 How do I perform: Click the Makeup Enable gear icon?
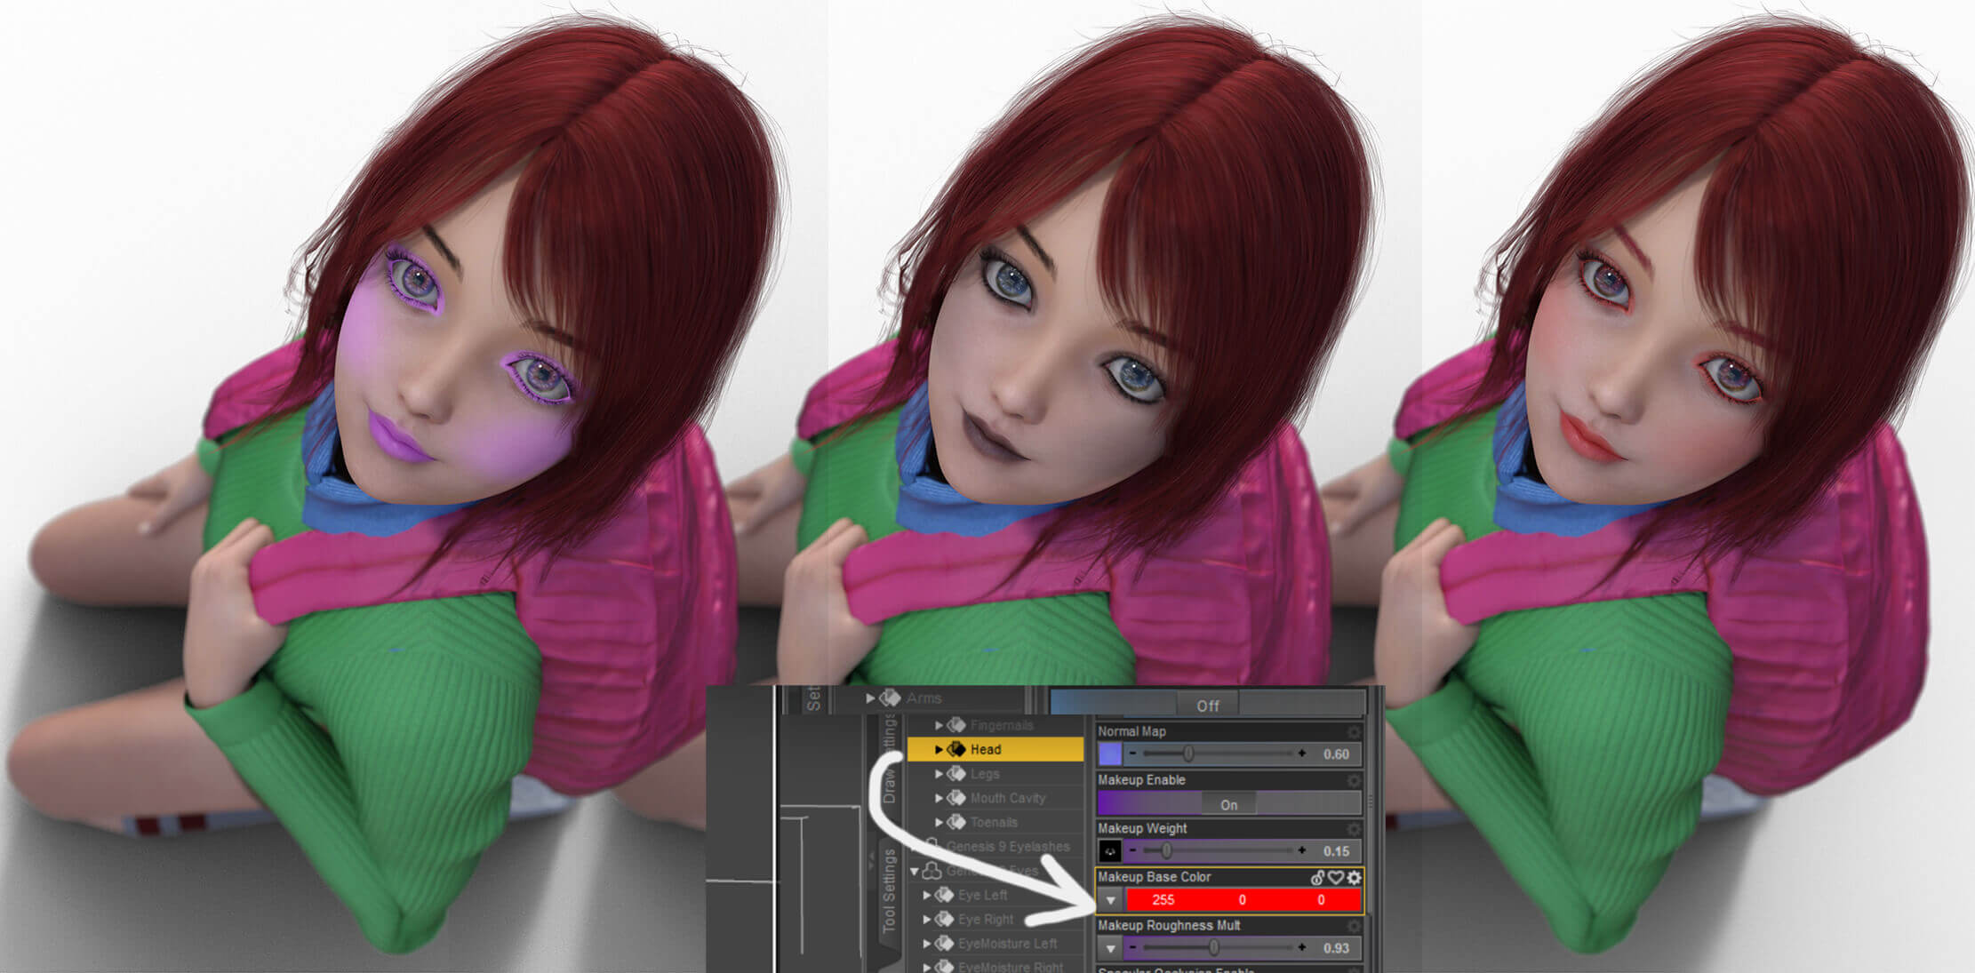(1354, 780)
